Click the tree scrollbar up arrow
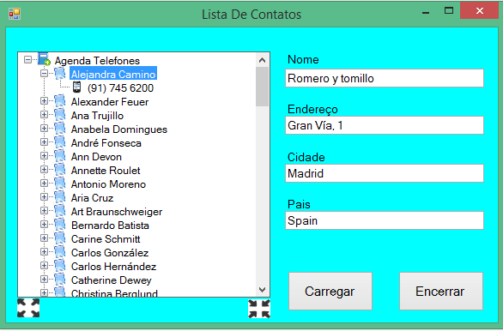503x331 pixels. tap(262, 60)
